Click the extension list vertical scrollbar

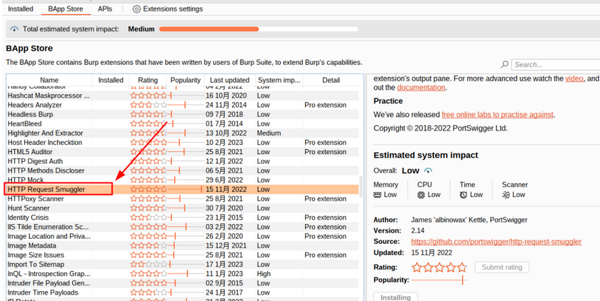click(361, 187)
